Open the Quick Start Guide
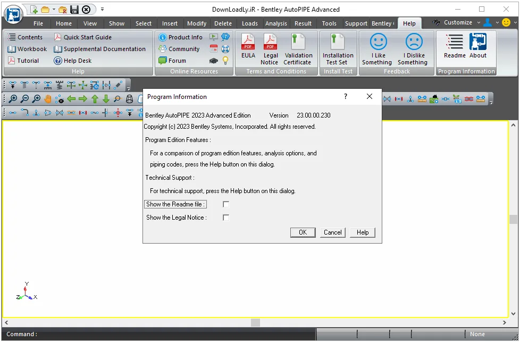This screenshot has height=342, width=520. (x=83, y=37)
